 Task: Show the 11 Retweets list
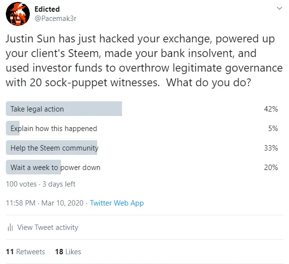click(x=25, y=252)
